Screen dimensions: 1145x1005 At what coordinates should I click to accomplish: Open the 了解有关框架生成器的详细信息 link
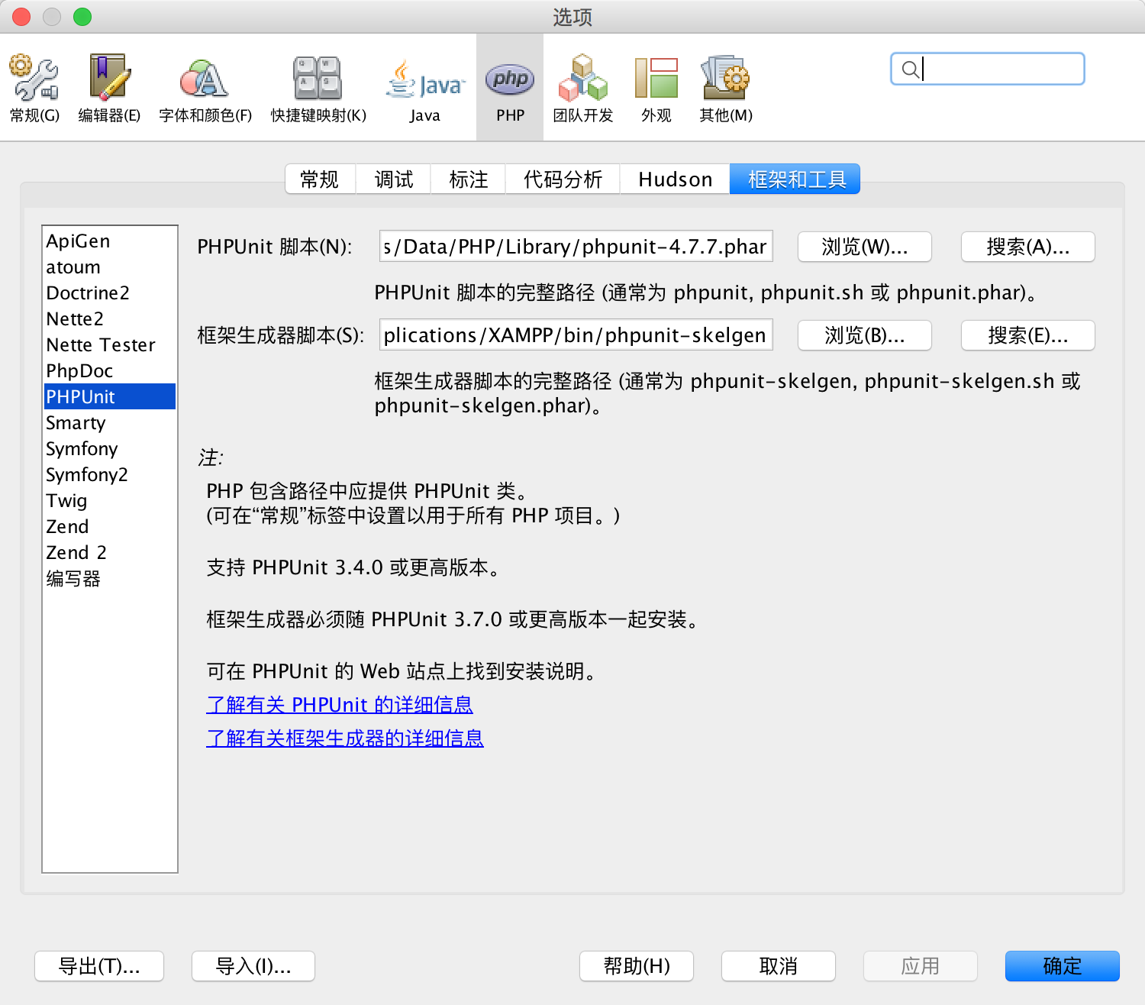[x=345, y=738]
